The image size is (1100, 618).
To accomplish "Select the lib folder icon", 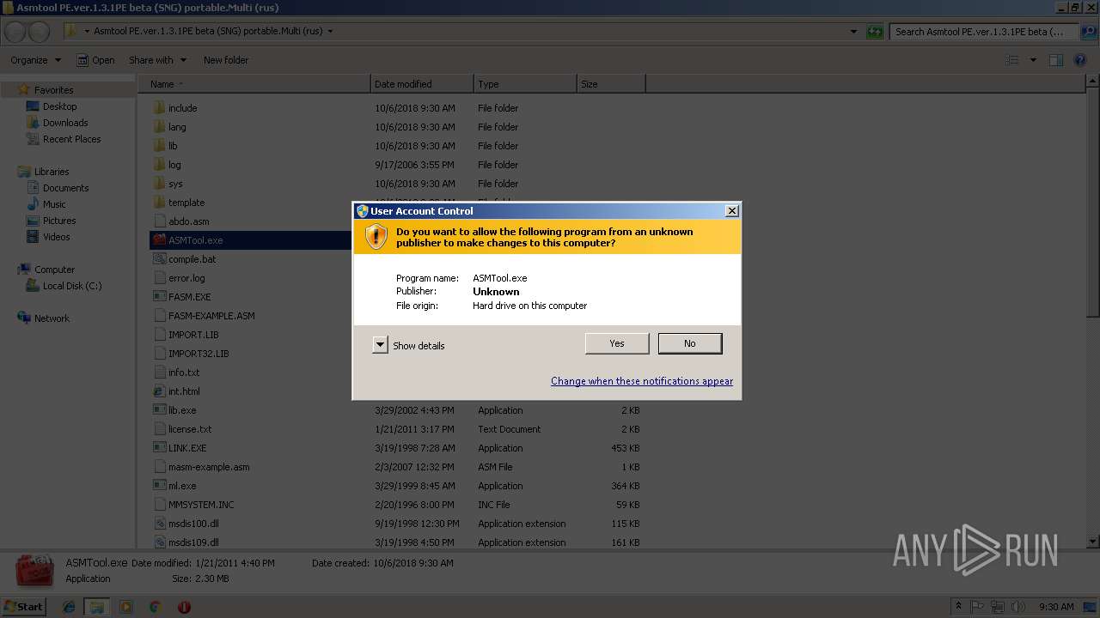I will click(x=159, y=146).
